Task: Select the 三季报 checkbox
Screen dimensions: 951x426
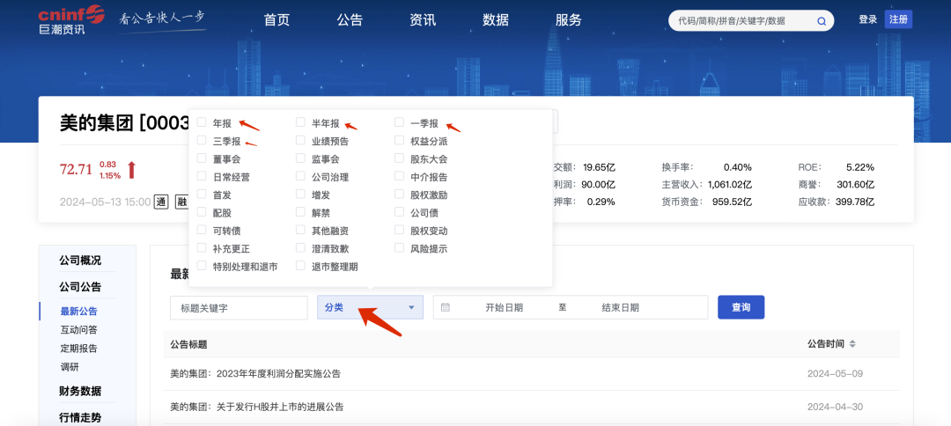Action: pyautogui.click(x=202, y=141)
